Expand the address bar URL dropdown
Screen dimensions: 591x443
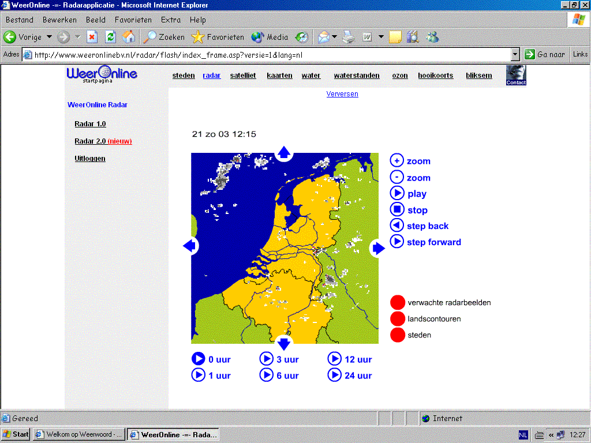515,55
